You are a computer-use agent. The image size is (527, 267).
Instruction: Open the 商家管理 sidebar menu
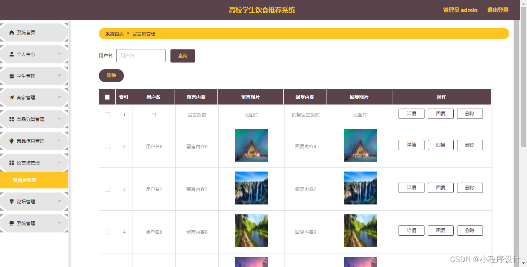(34, 98)
